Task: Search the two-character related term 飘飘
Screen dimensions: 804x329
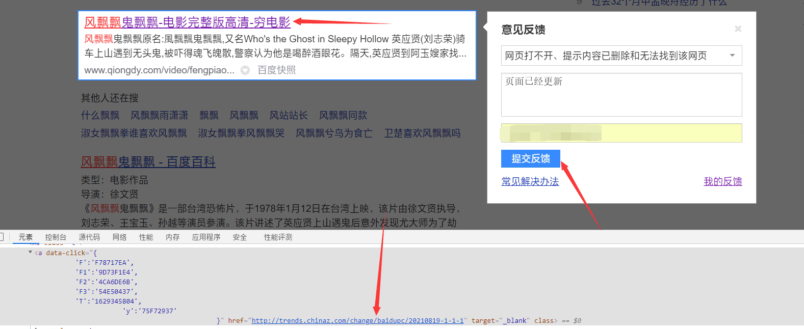Action: click(x=209, y=116)
